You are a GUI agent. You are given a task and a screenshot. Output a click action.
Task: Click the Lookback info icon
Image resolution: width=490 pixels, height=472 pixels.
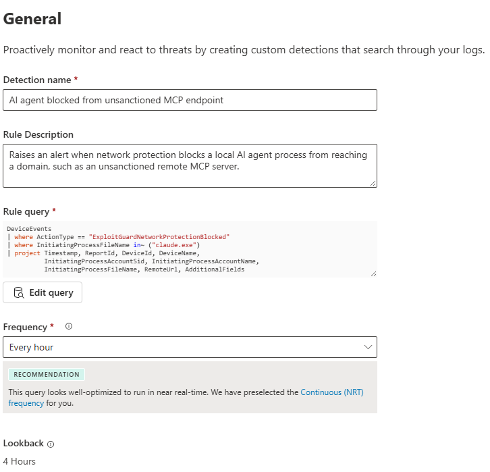pos(51,444)
